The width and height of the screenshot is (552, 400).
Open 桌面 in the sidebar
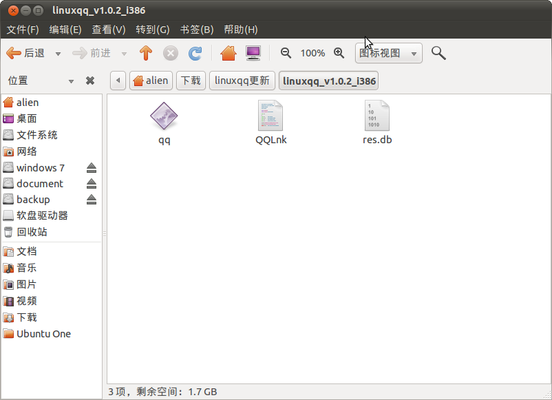point(52,118)
